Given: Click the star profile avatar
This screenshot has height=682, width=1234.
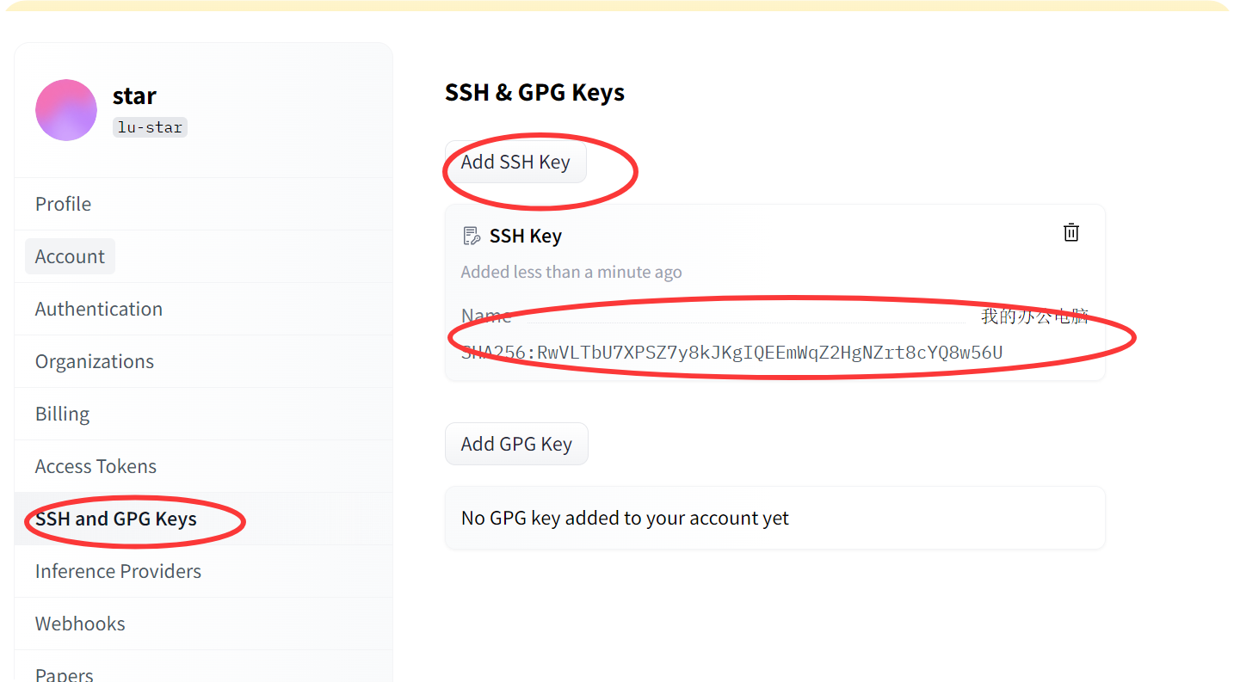Looking at the screenshot, I should tap(66, 110).
